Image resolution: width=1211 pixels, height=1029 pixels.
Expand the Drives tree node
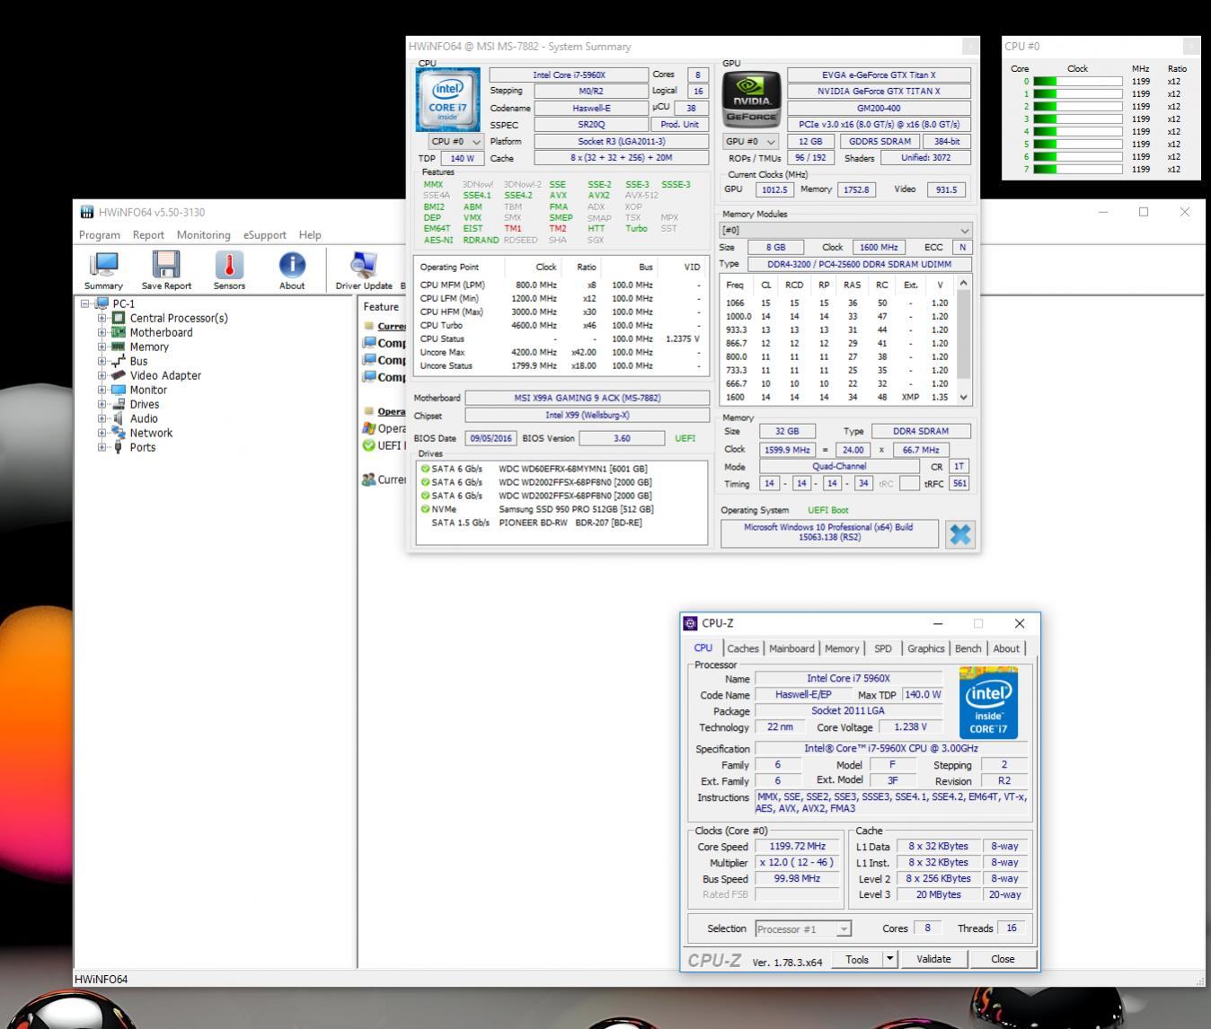coord(102,404)
